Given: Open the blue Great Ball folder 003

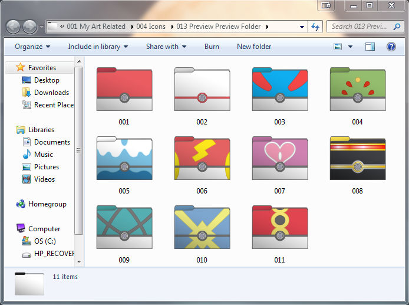Looking at the screenshot, I should pyautogui.click(x=280, y=89).
